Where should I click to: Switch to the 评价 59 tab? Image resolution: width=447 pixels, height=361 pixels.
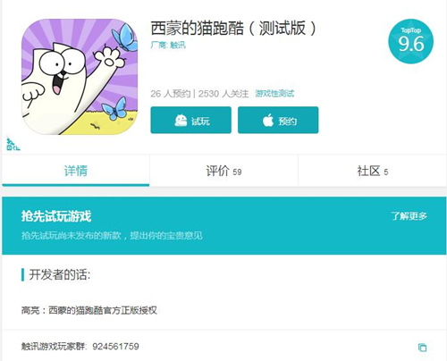click(223, 171)
